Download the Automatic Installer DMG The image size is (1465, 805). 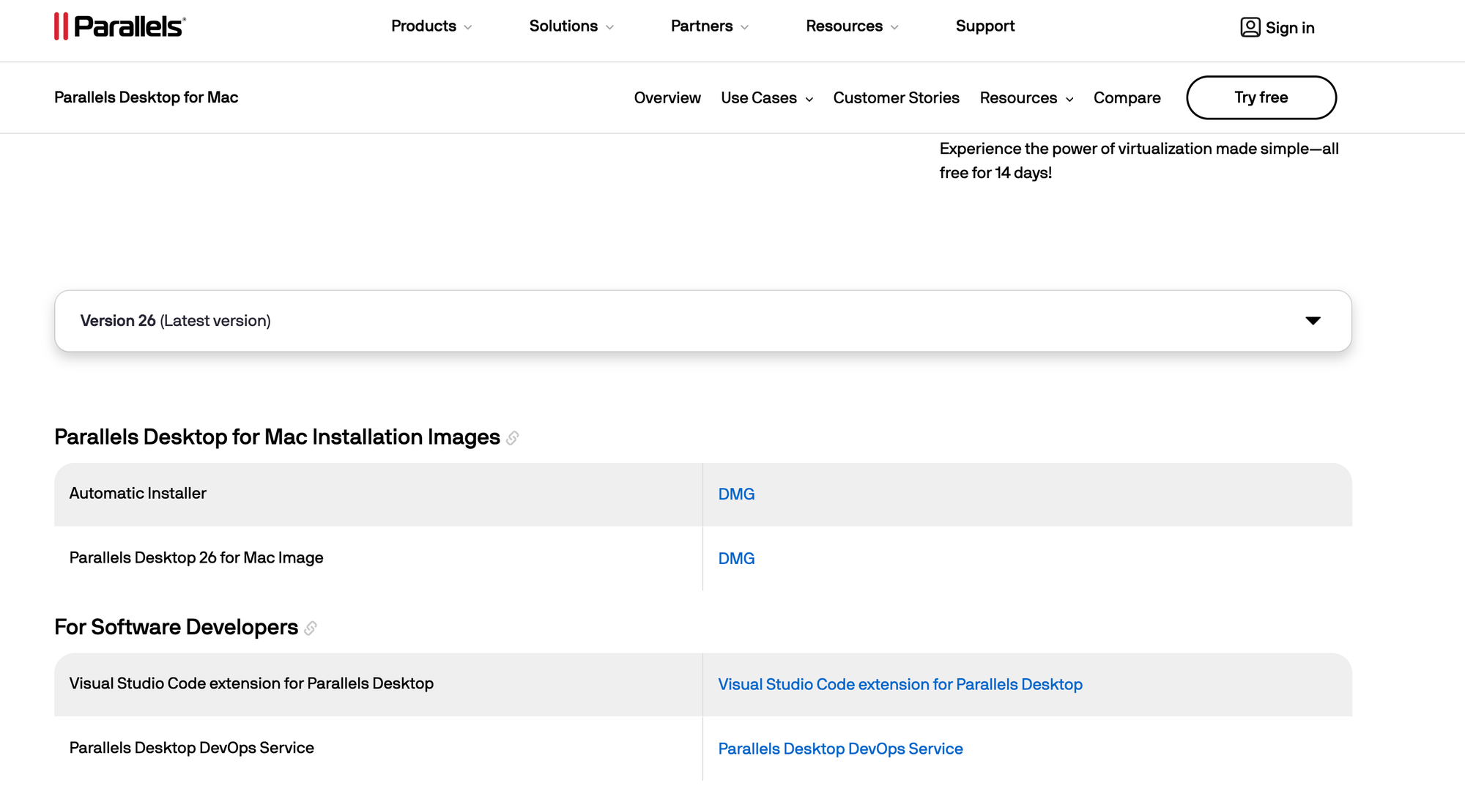point(736,494)
